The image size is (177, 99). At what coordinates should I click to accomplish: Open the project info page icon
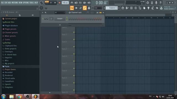[144, 8]
